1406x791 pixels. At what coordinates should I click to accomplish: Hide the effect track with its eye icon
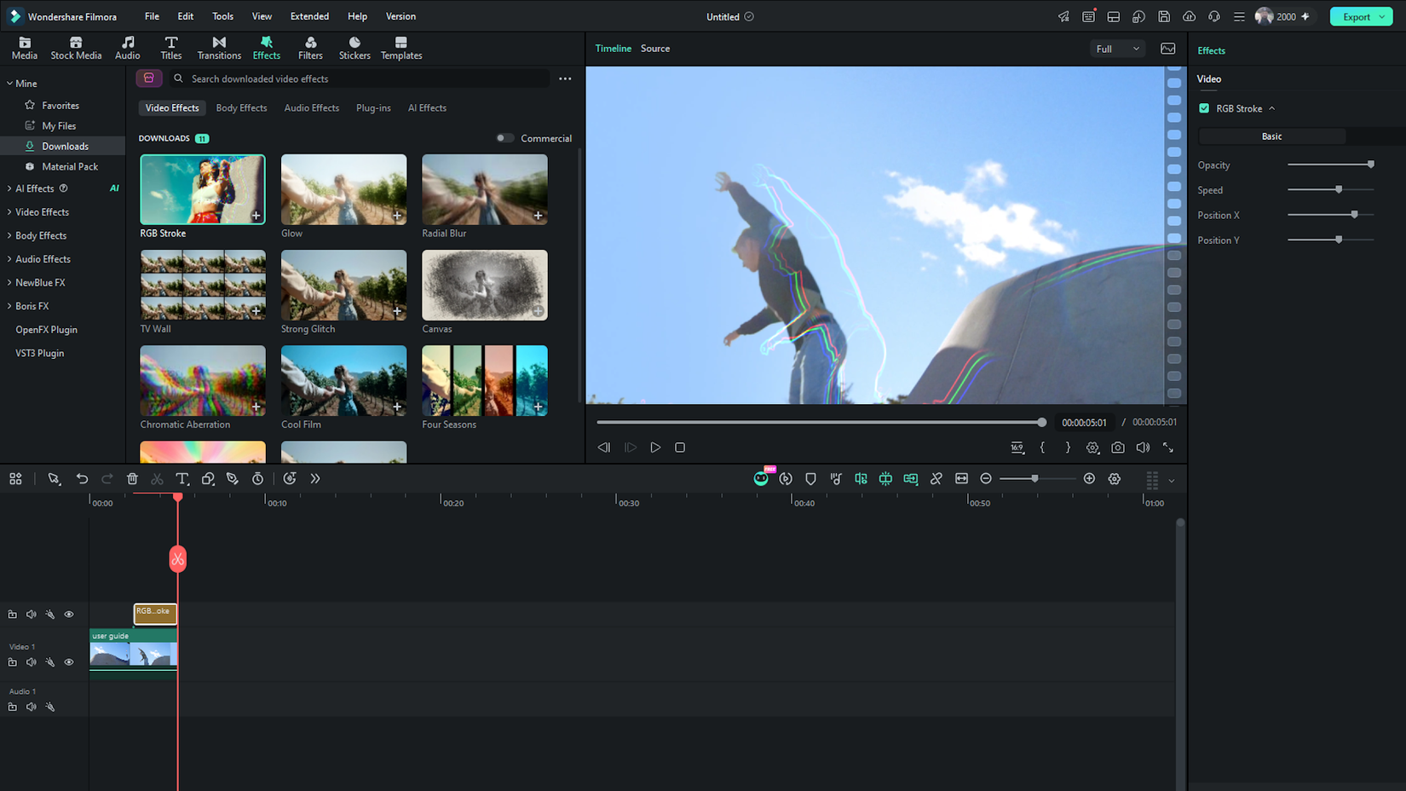click(69, 615)
